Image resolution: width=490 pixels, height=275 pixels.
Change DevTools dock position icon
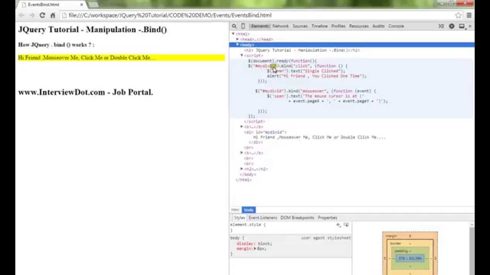[462, 26]
